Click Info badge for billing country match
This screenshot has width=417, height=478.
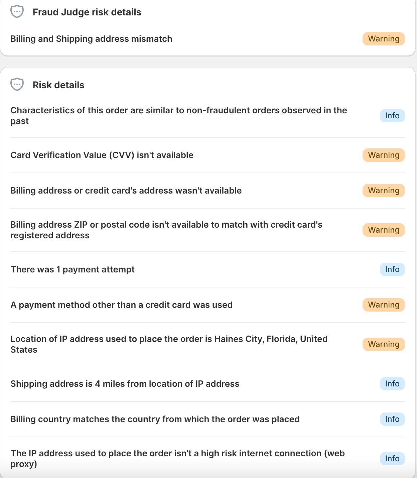(392, 419)
